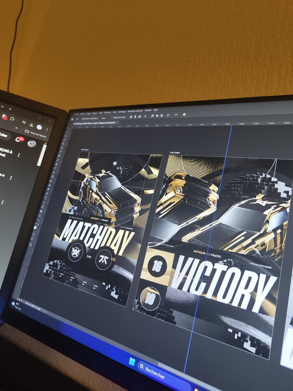This screenshot has height=391, width=293.
Task: Expand the browser bookmarks overflow chevron
Action: [x=17, y=128]
